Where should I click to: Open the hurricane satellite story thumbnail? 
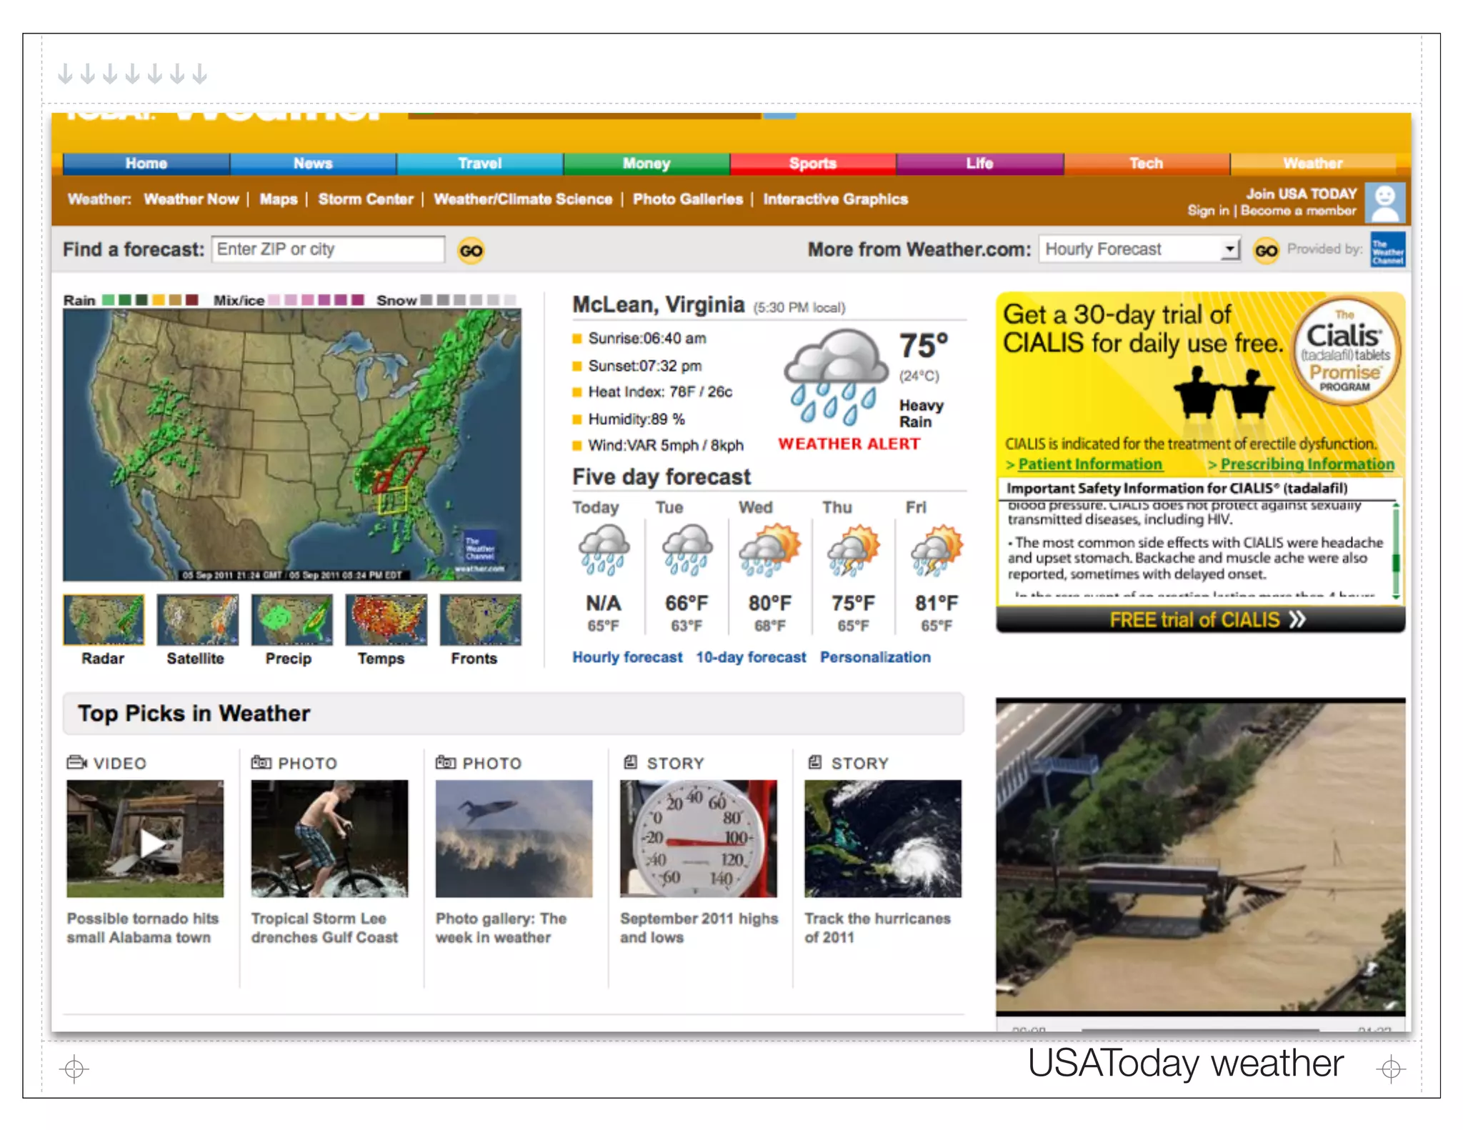pyautogui.click(x=882, y=839)
